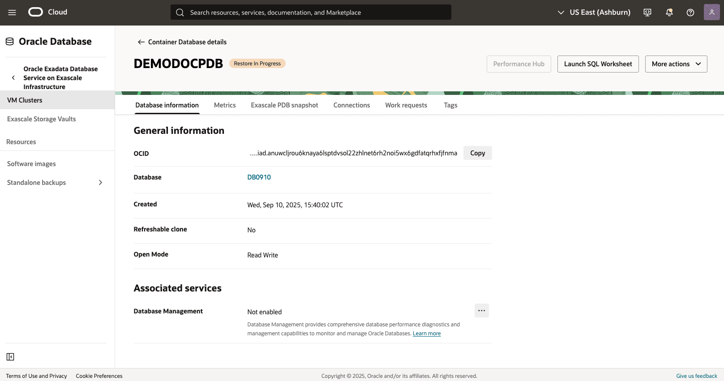The width and height of the screenshot is (724, 381).
Task: Select VM Clusters in sidebar
Action: [x=57, y=100]
